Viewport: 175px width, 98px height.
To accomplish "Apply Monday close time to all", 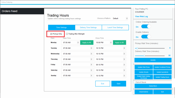I will [x=119, y=43].
